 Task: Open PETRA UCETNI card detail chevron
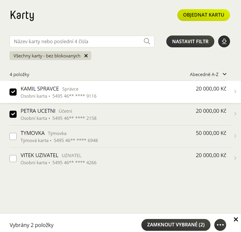(x=235, y=114)
